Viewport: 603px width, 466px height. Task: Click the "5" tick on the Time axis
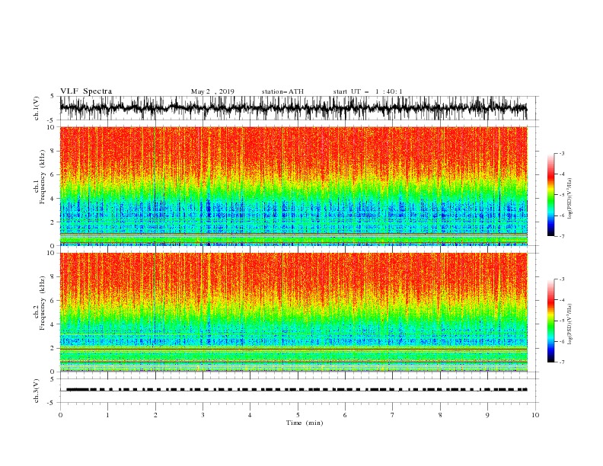click(x=298, y=415)
